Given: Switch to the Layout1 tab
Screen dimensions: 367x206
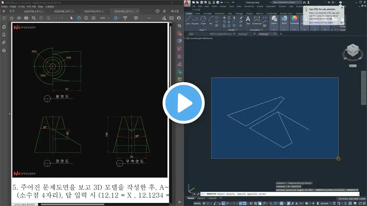Looking at the screenshot, I should [x=201, y=198].
